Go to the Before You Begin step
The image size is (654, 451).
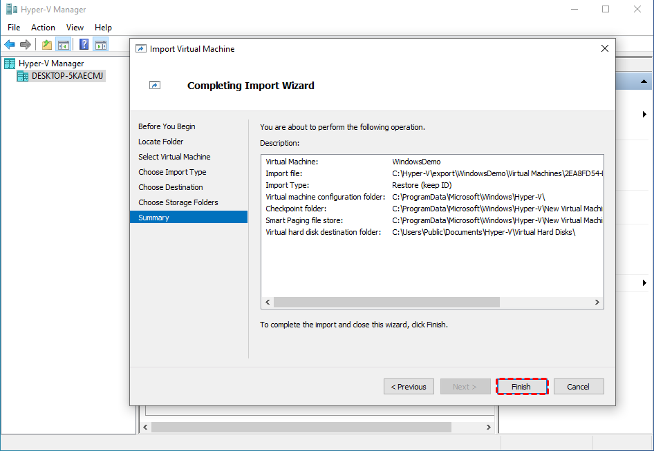pyautogui.click(x=167, y=126)
